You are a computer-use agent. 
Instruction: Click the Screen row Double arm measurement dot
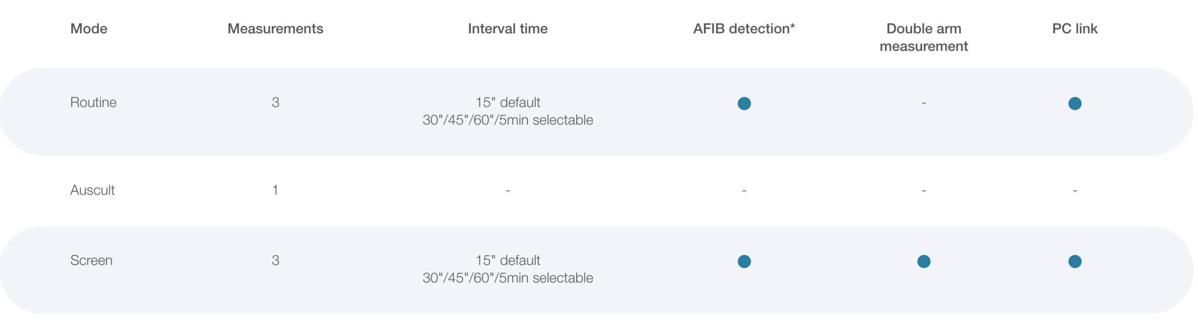[924, 261]
